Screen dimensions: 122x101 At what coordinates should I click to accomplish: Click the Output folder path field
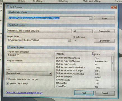(37, 40)
